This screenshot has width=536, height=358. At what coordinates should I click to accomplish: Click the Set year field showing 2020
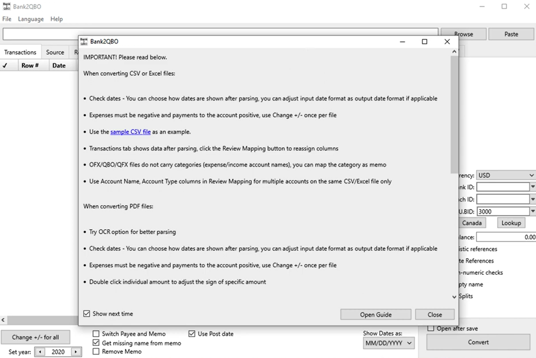click(x=58, y=352)
